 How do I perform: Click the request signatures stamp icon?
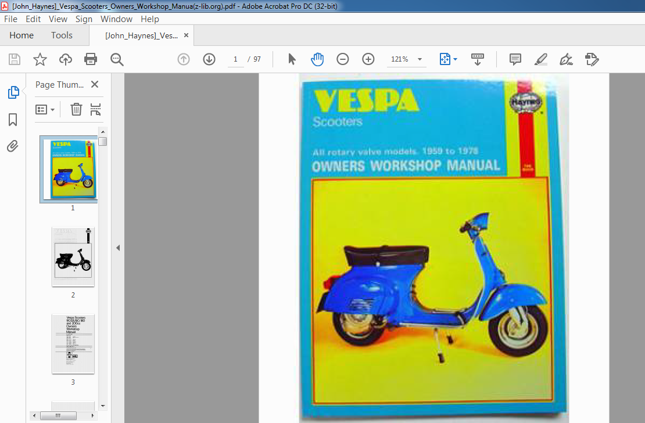[x=592, y=59]
